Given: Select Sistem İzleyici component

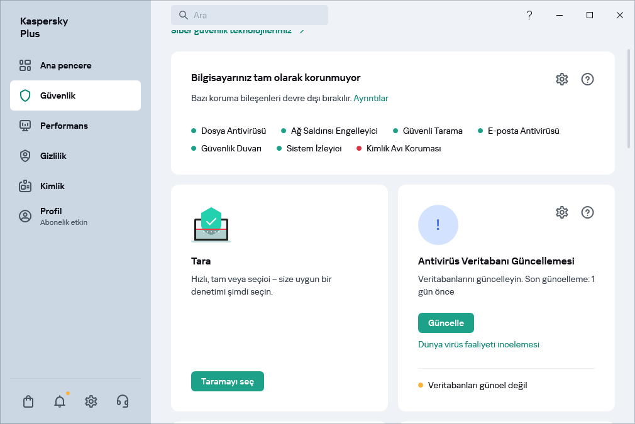Looking at the screenshot, I should (309, 148).
